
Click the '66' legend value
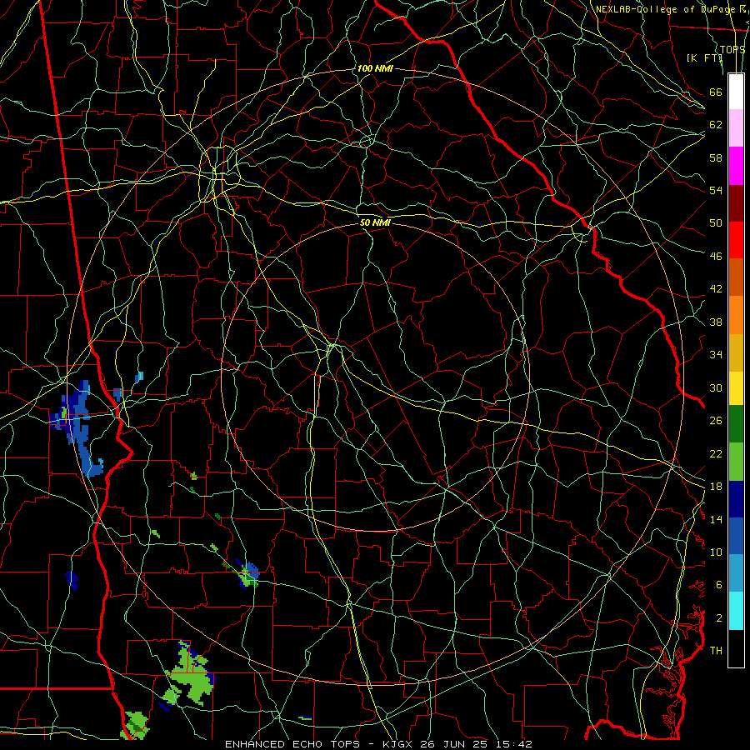tap(716, 92)
